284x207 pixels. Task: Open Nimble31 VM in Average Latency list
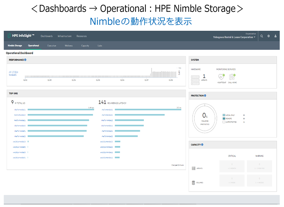point(107,110)
